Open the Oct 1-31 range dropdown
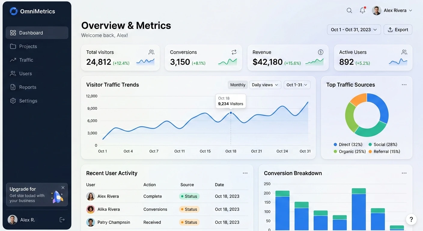Image resolution: width=423 pixels, height=231 pixels. (x=297, y=85)
